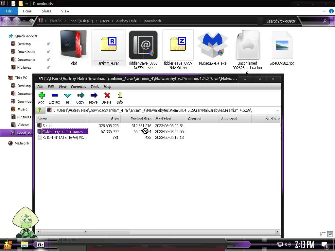Open File Explorer from the taskbar

pyautogui.click(x=24, y=244)
